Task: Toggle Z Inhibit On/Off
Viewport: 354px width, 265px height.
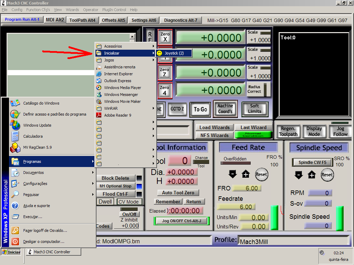Action: click(x=129, y=214)
